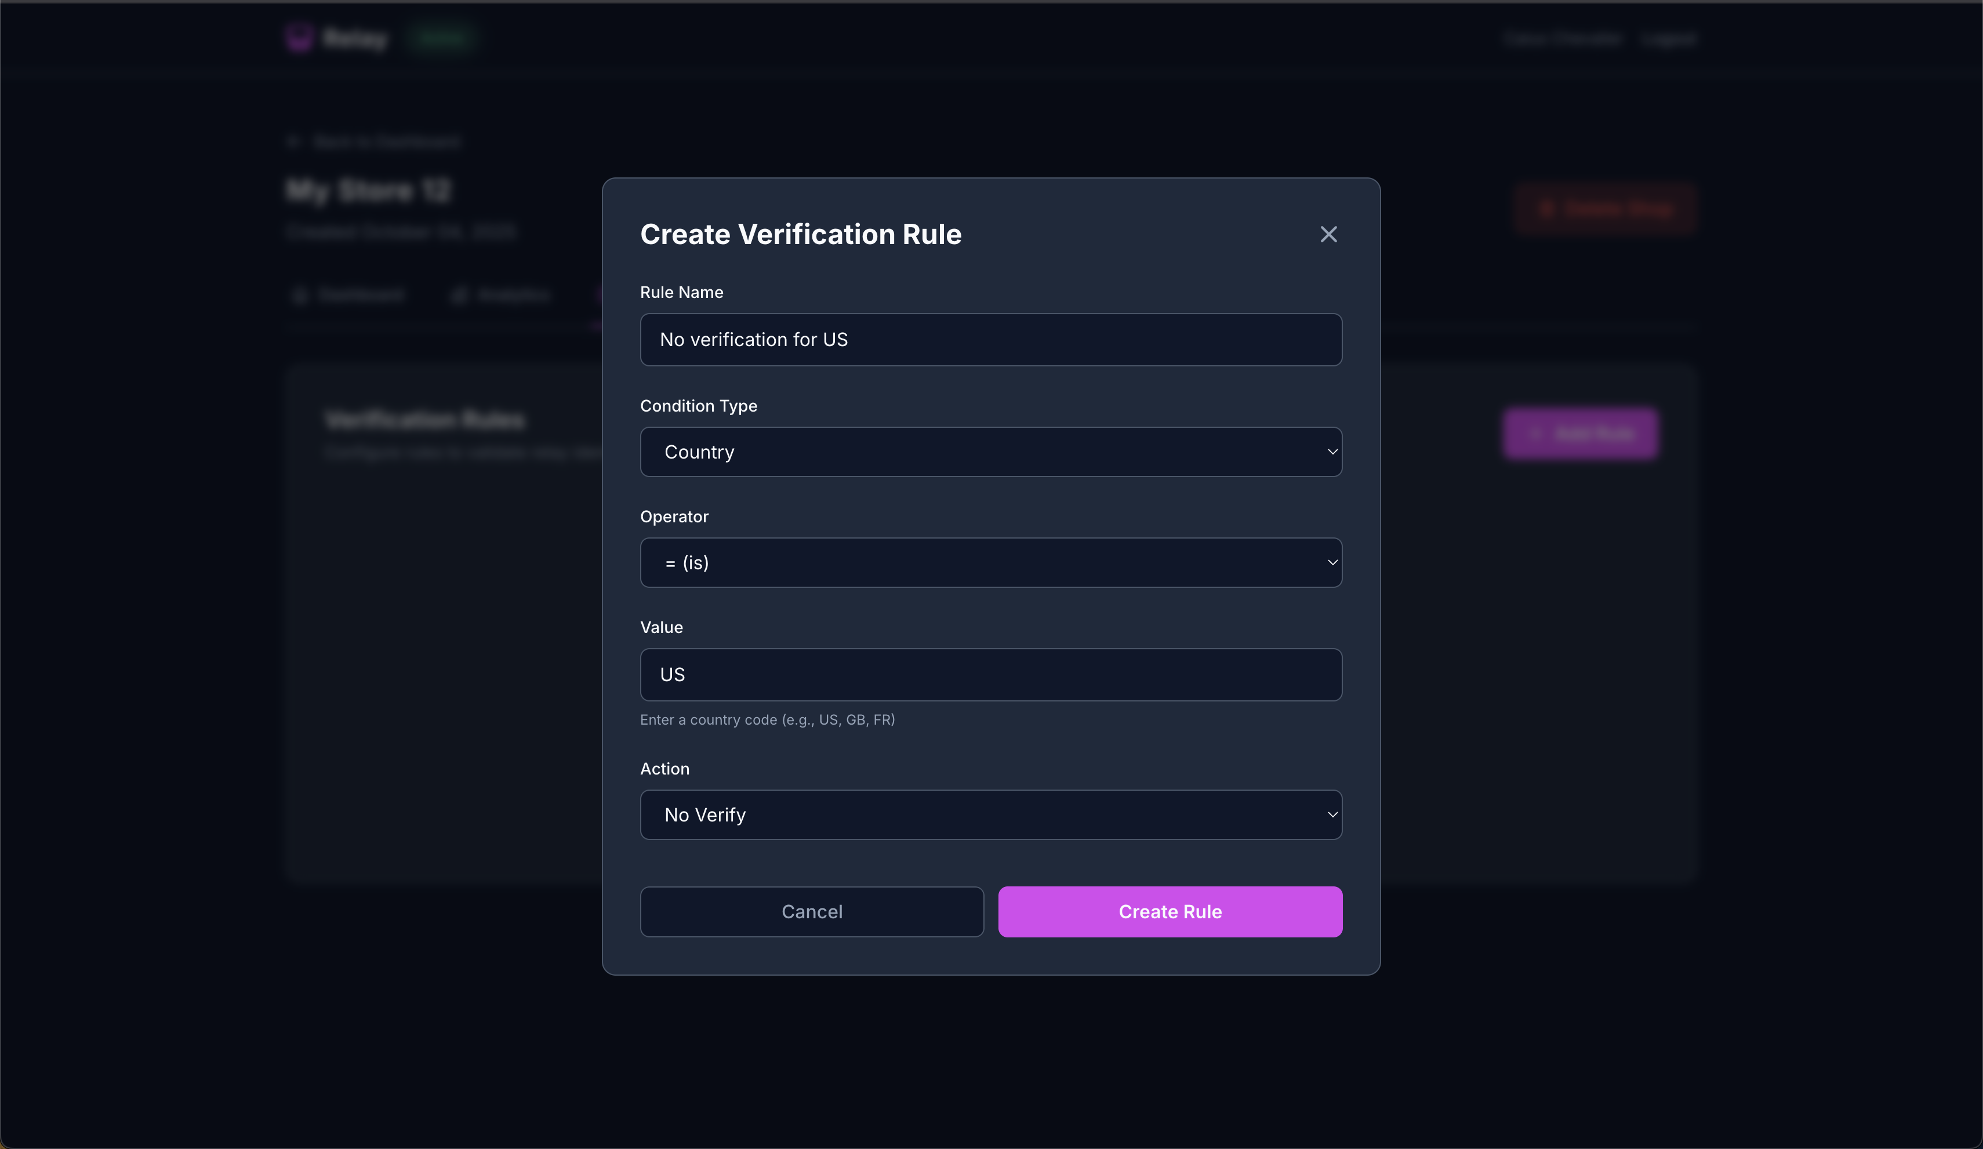The width and height of the screenshot is (1983, 1149).
Task: Click the user name in the header
Action: click(x=1562, y=39)
